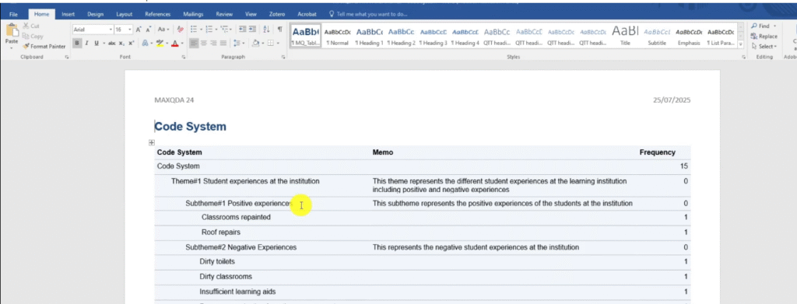Screen dimensions: 797x304
Task: Toggle Bold formatting
Action: pos(77,43)
